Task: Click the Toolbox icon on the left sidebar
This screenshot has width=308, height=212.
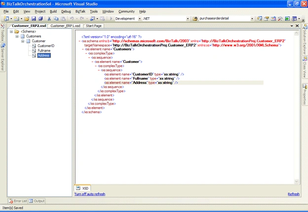Action: 2,27
